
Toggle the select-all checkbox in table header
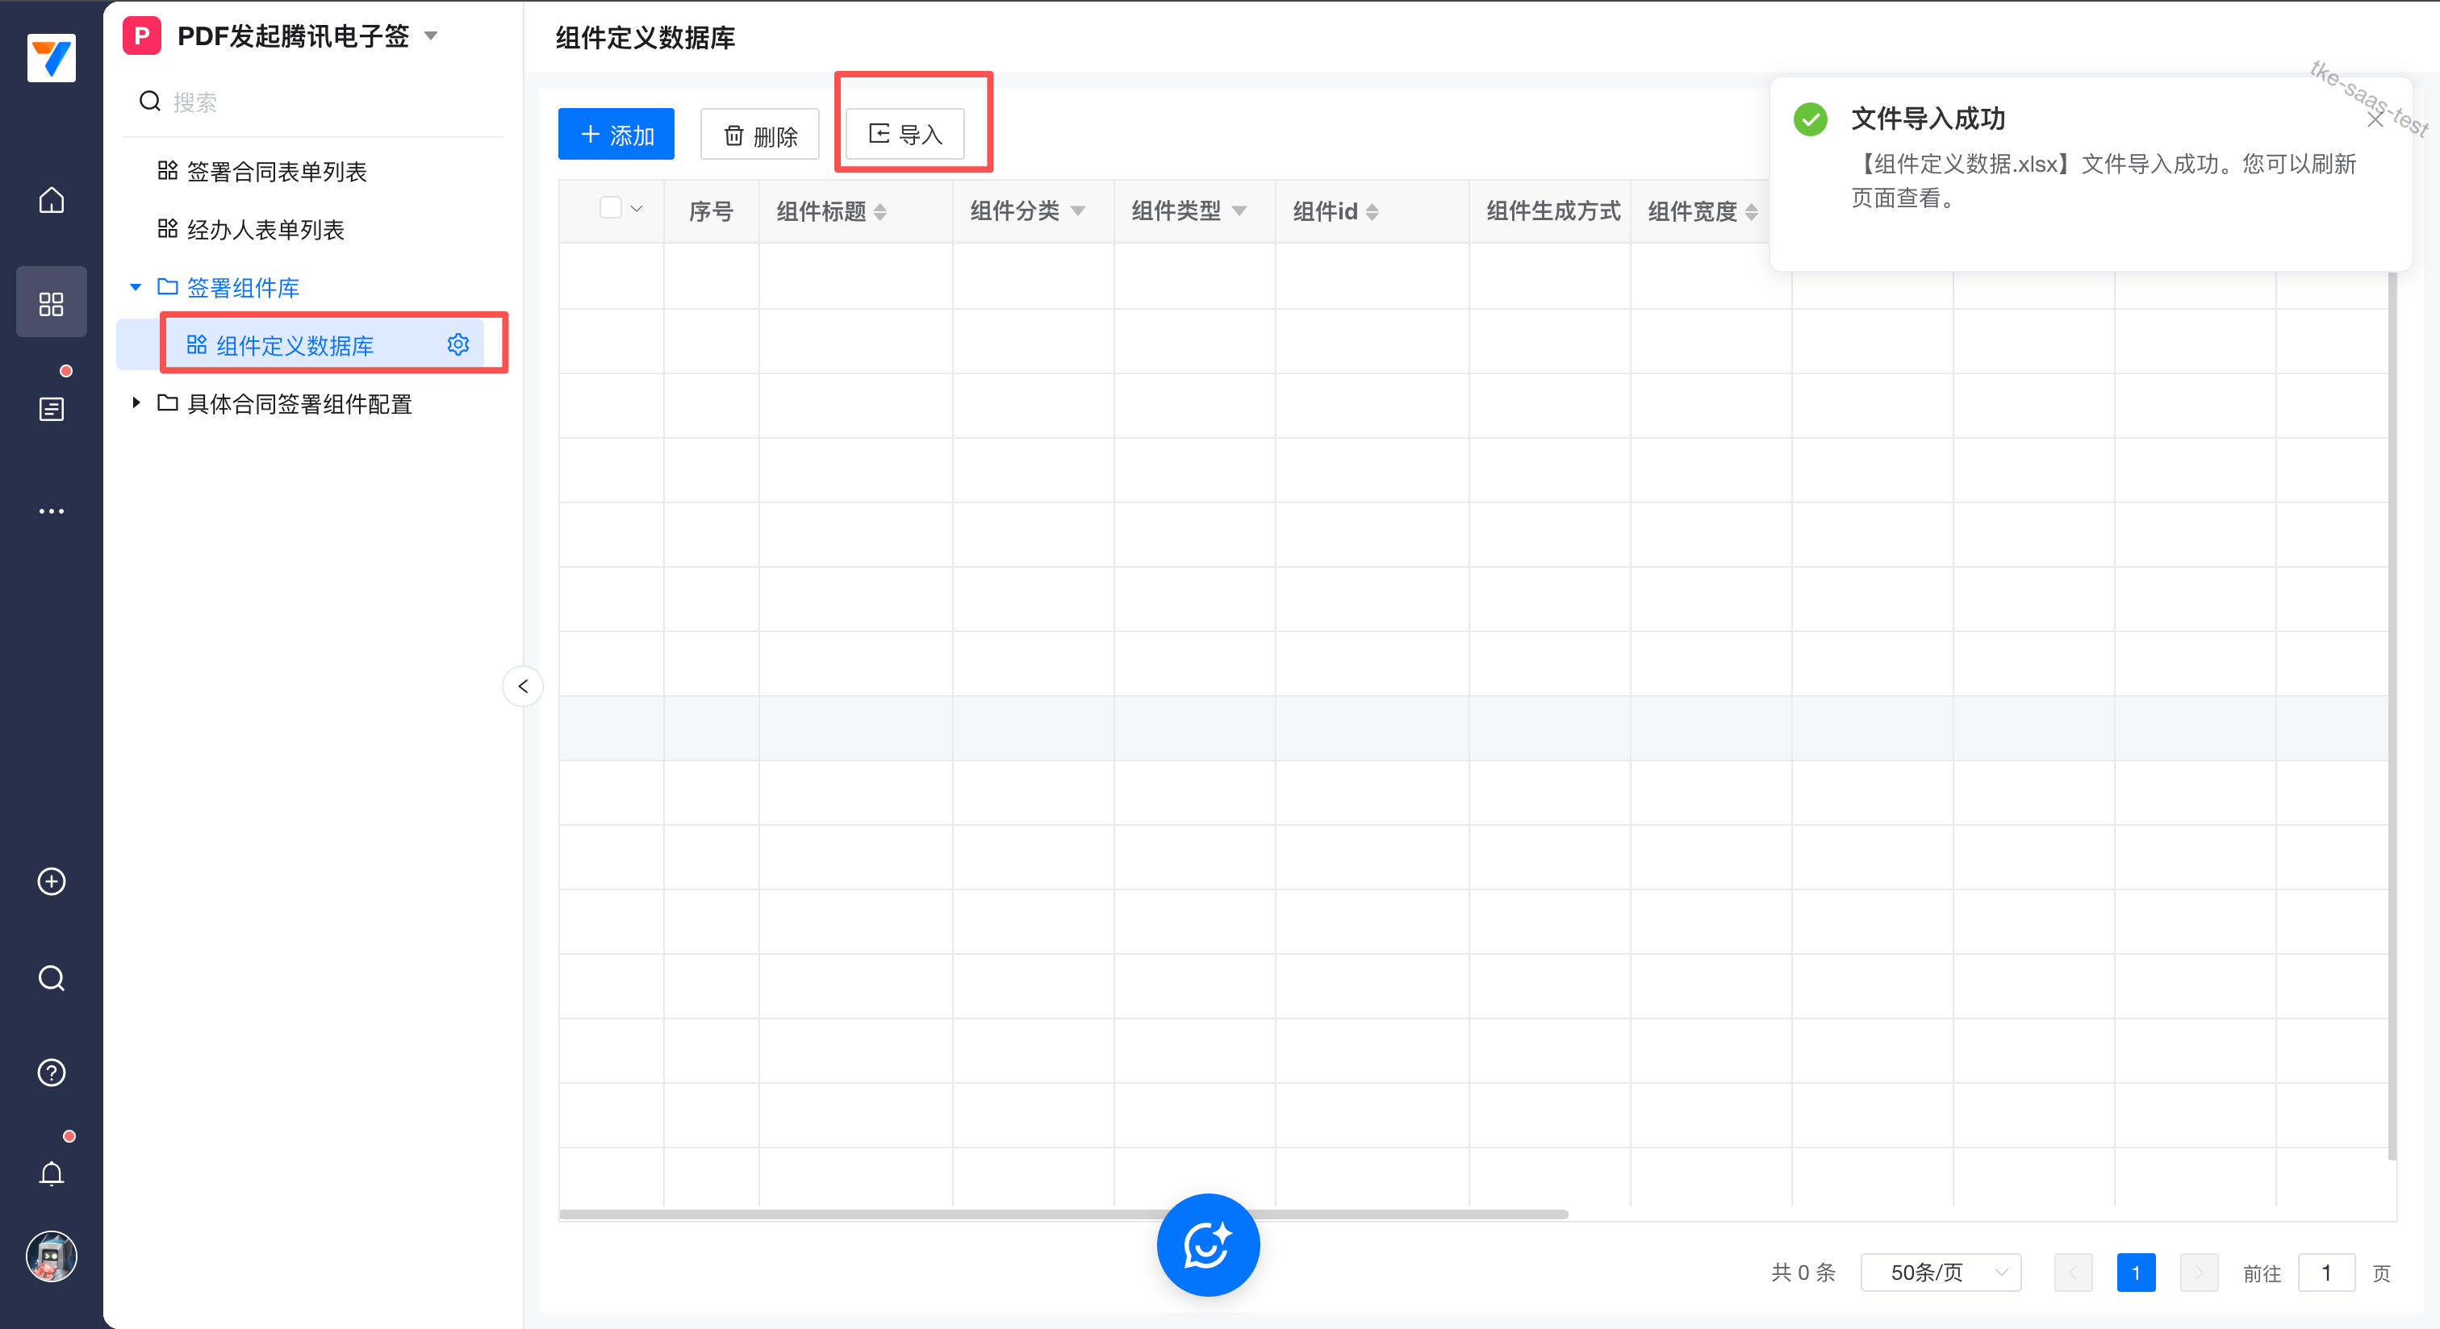611,208
